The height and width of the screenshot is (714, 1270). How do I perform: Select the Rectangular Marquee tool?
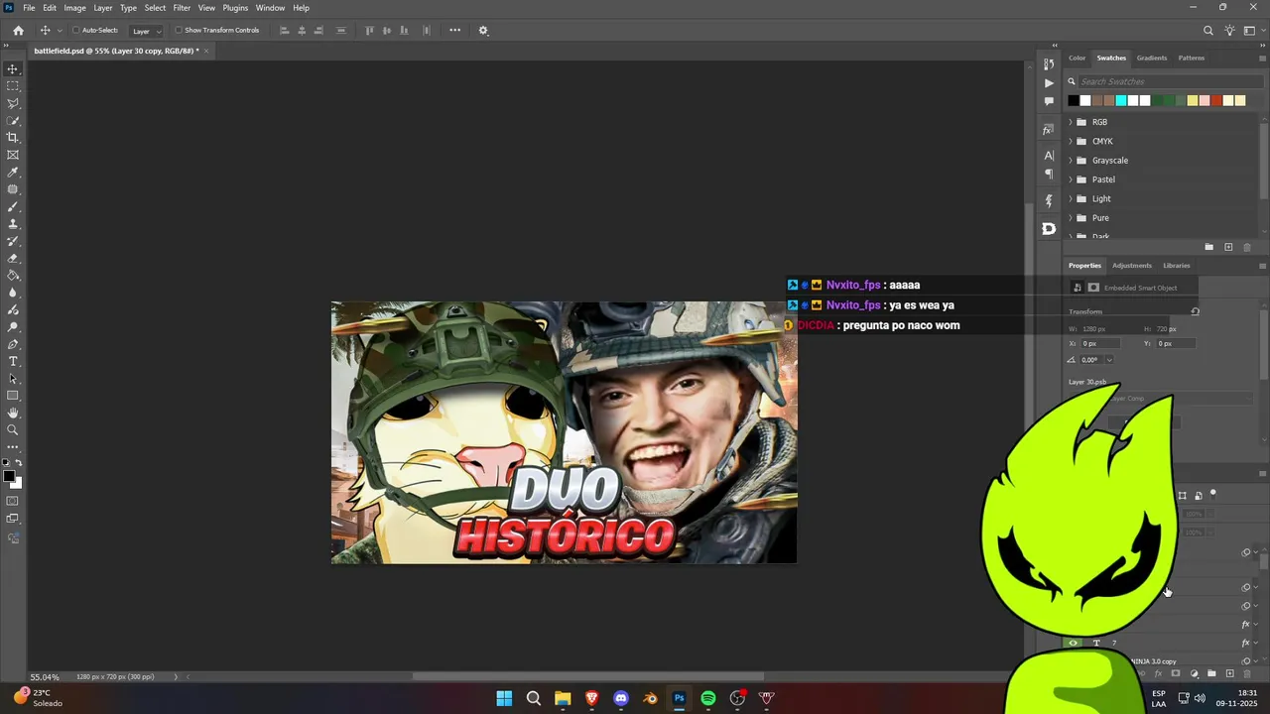(x=13, y=86)
